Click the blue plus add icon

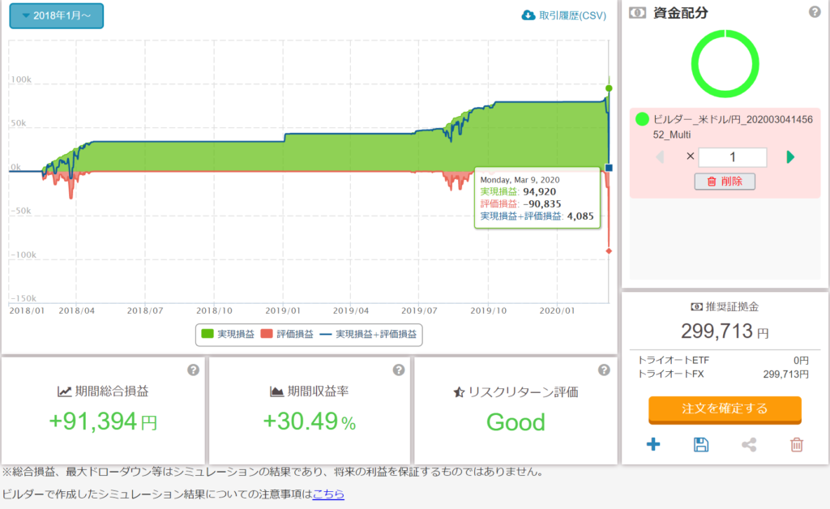[653, 444]
